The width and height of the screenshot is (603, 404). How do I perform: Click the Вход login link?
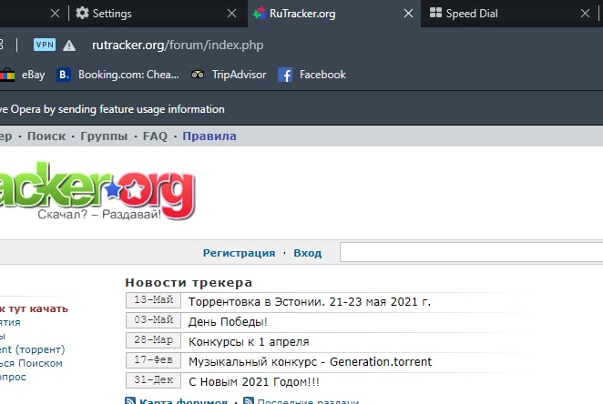pos(308,253)
